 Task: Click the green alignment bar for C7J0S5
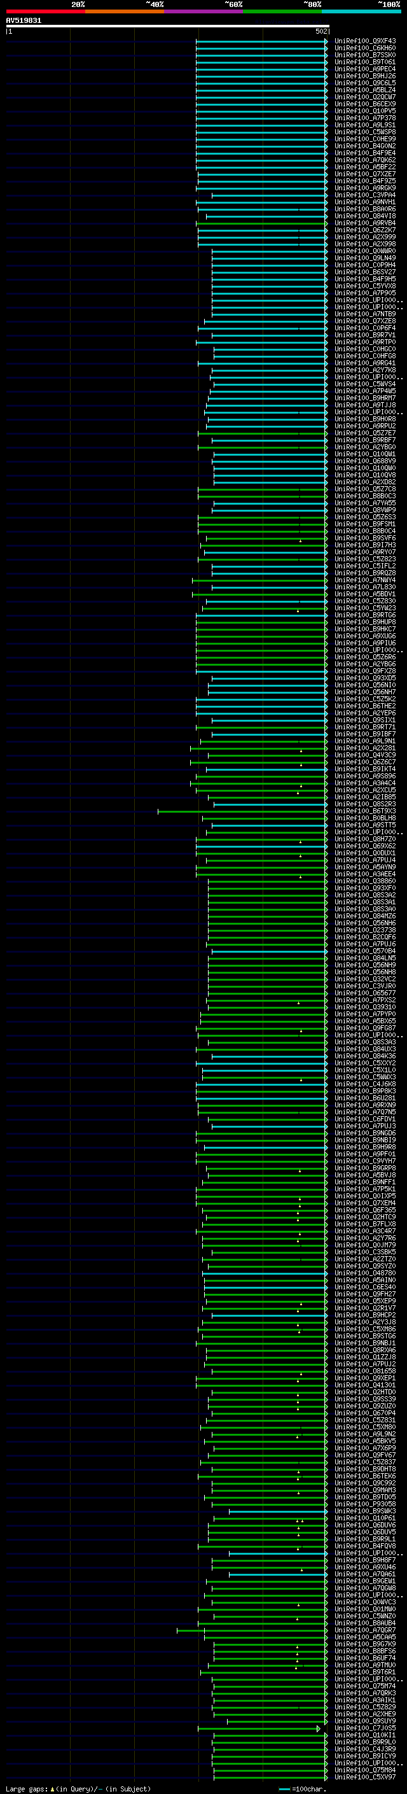[x=259, y=1728]
